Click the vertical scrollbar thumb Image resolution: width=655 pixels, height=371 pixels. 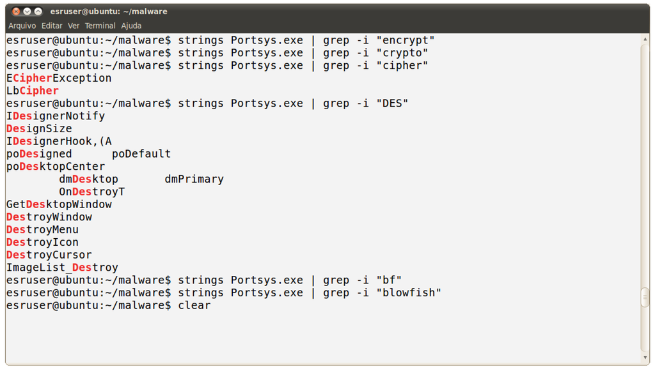[645, 298]
